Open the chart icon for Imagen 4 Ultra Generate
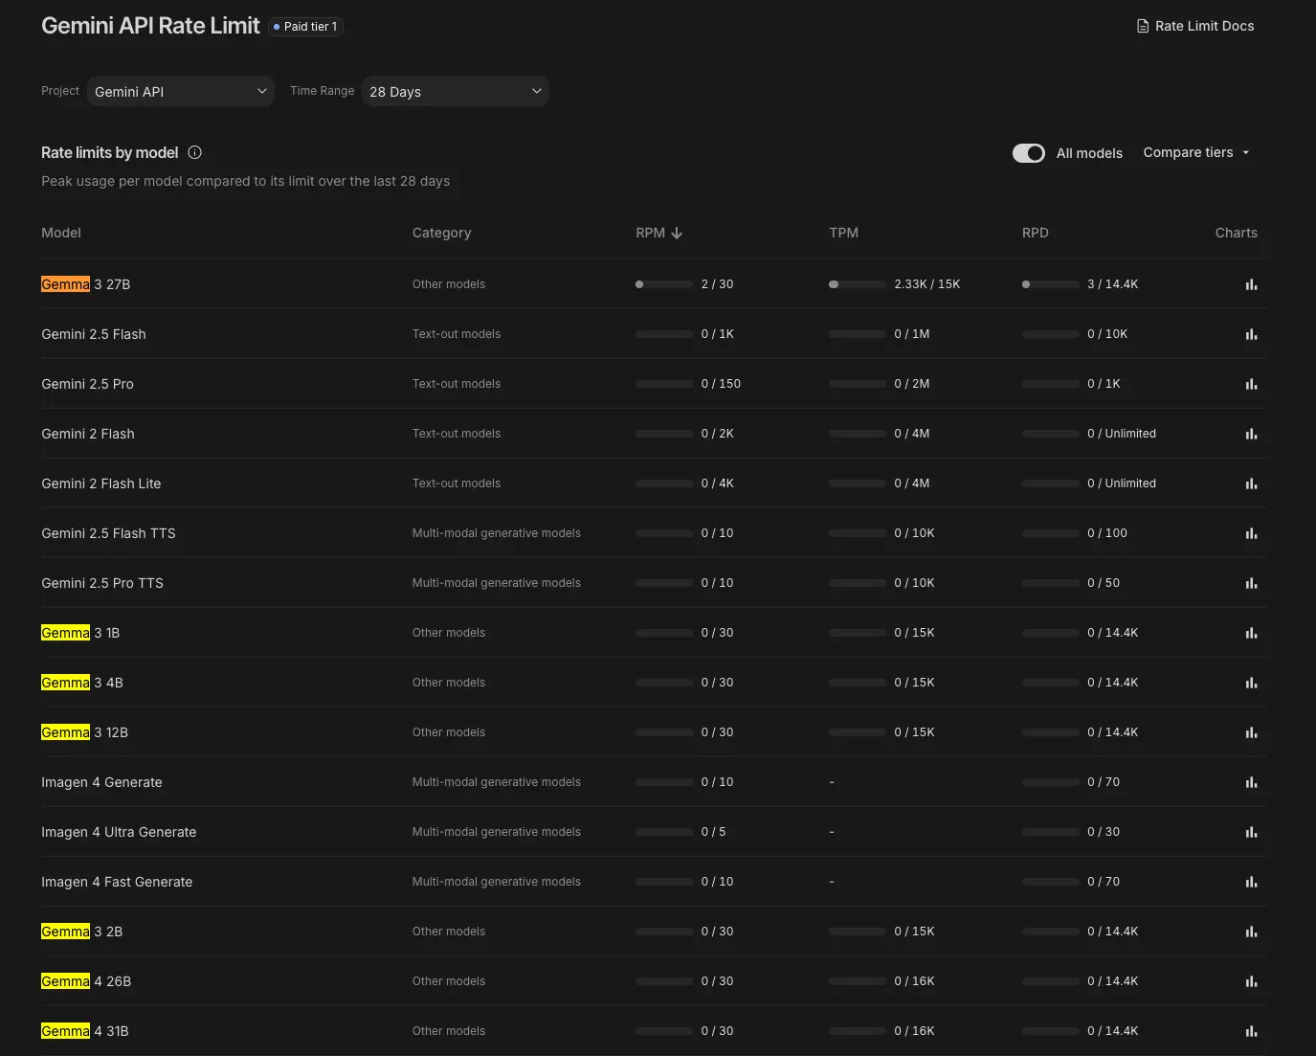The width and height of the screenshot is (1316, 1056). (1251, 832)
